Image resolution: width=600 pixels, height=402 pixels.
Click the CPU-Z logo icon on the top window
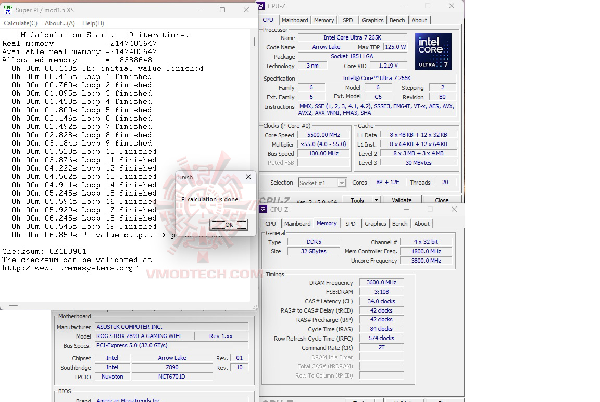point(260,6)
